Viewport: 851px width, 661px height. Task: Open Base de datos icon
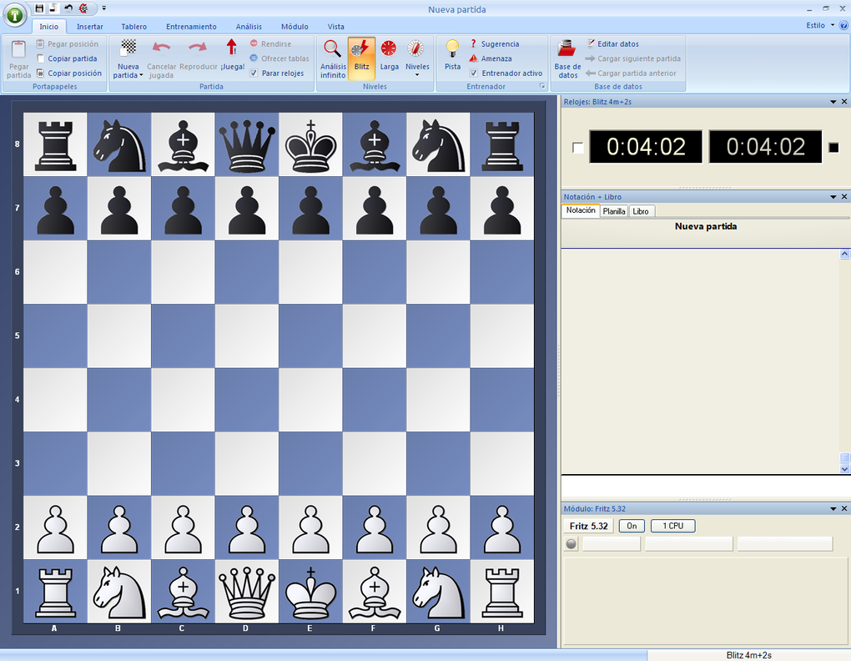(566, 48)
